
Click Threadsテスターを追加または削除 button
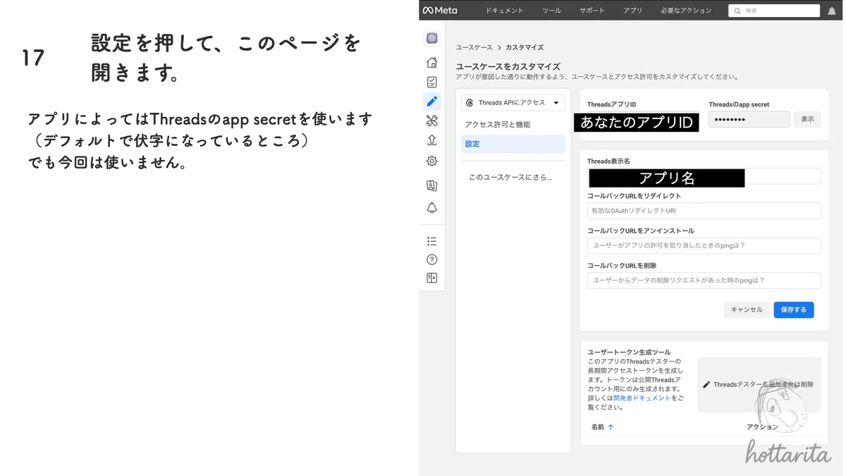point(759,384)
